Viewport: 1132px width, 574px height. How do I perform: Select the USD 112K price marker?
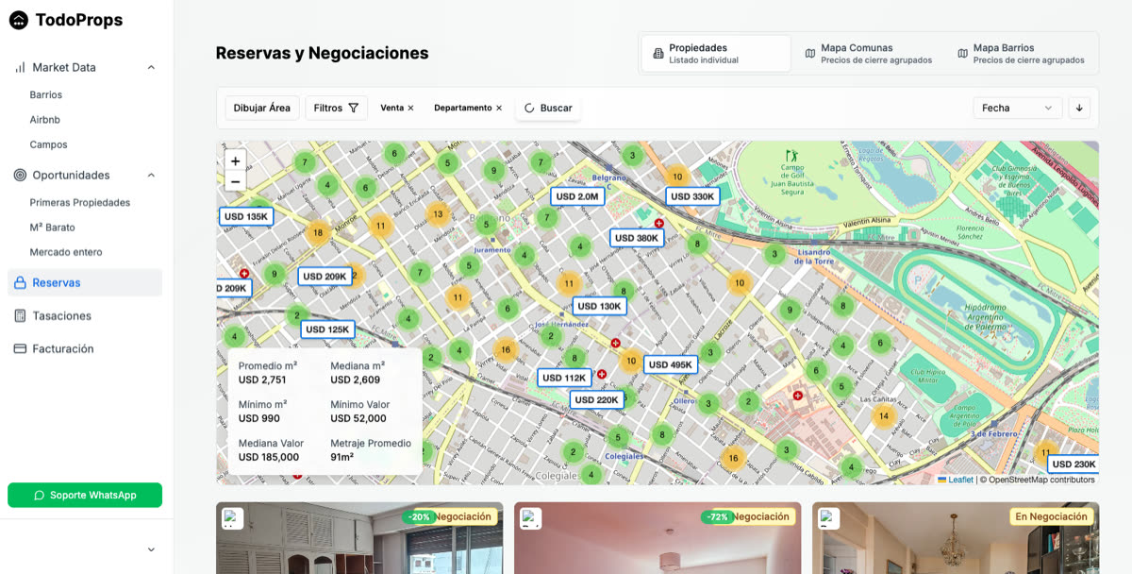565,378
